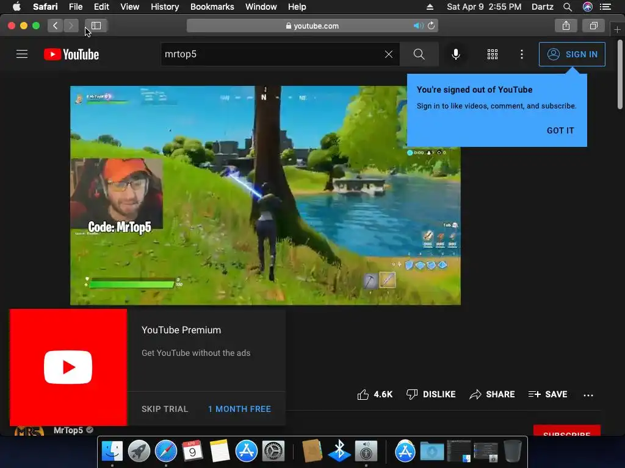Open the Help menu
Screen dimensions: 625x468
297,7
